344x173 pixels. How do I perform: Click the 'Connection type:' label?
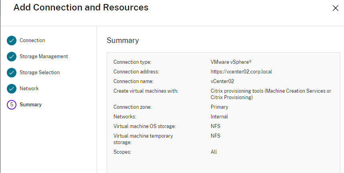[132, 62]
